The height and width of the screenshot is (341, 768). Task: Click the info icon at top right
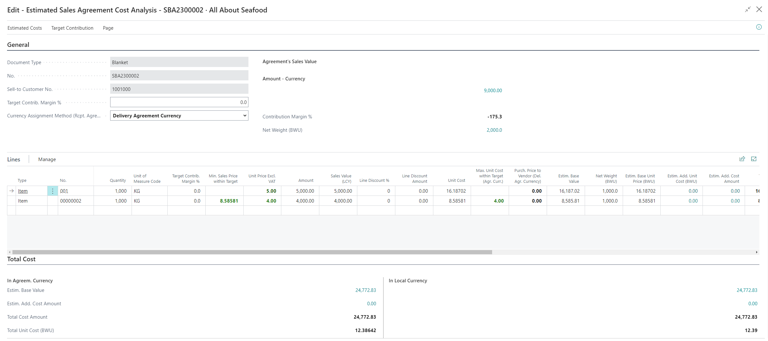759,27
